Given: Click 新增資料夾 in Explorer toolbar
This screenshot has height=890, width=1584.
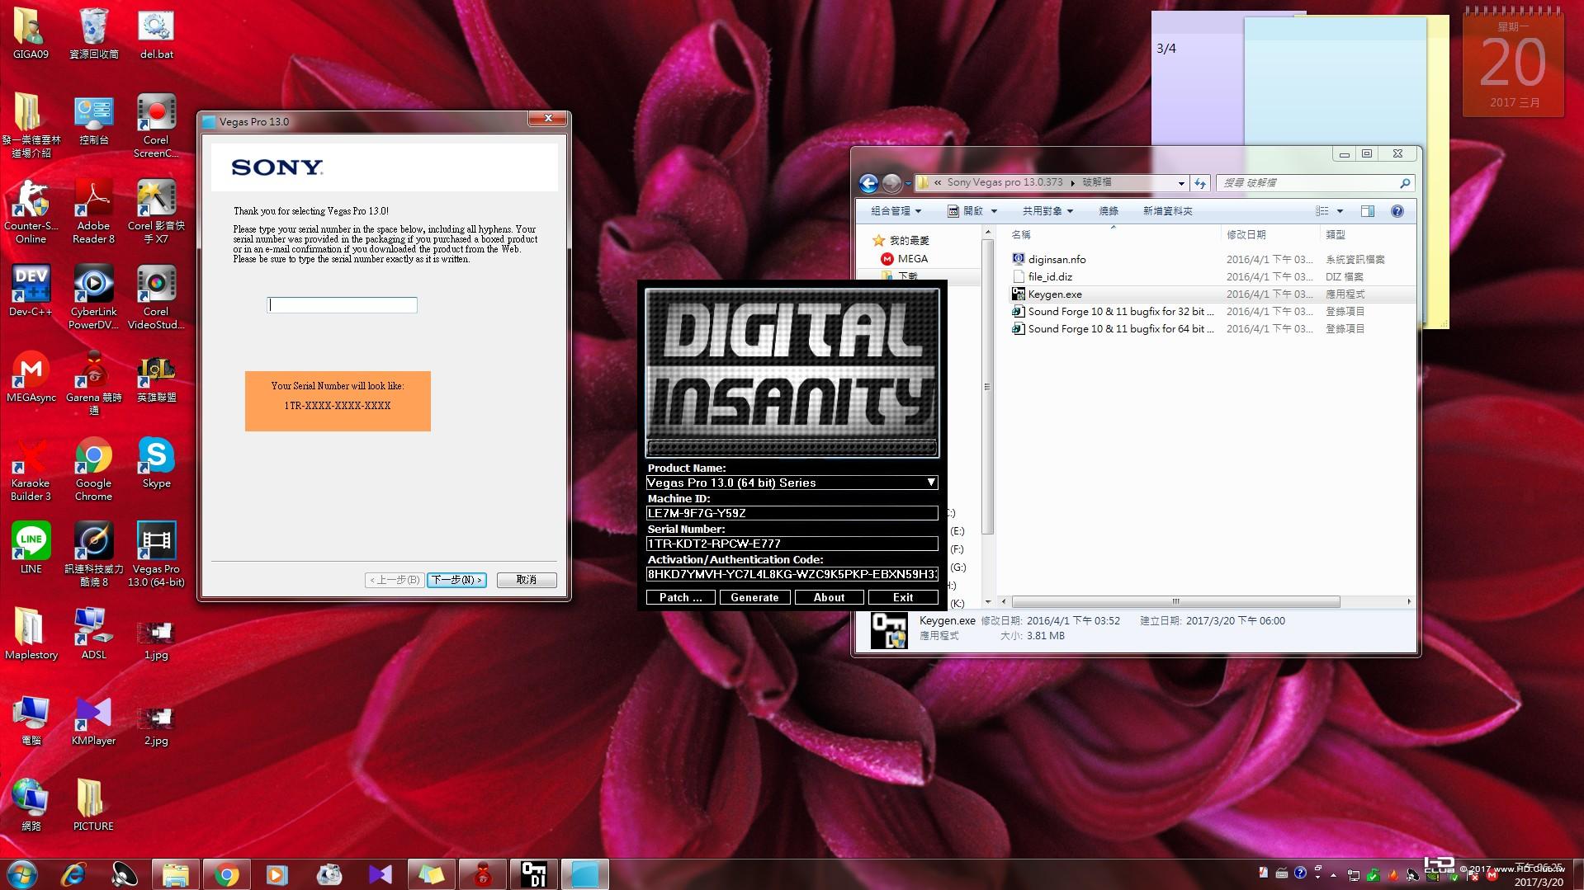Looking at the screenshot, I should [1167, 211].
